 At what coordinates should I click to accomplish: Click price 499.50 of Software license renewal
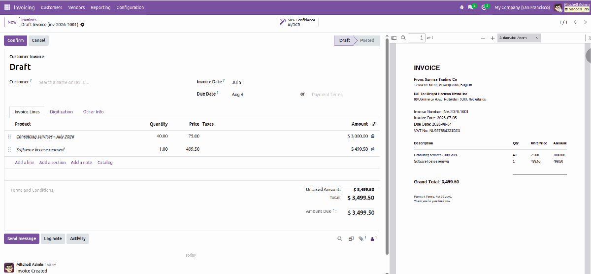point(193,149)
